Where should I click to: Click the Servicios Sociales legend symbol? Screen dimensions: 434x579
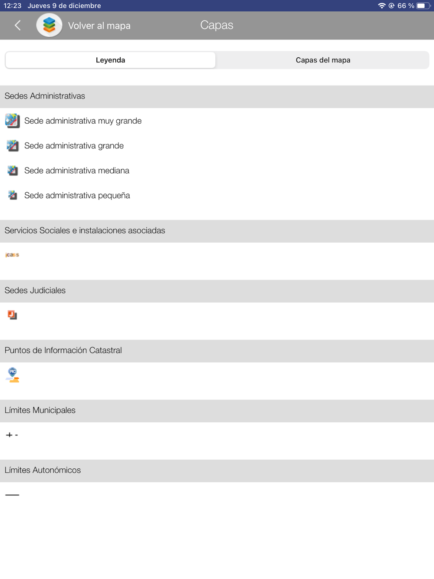tap(12, 255)
